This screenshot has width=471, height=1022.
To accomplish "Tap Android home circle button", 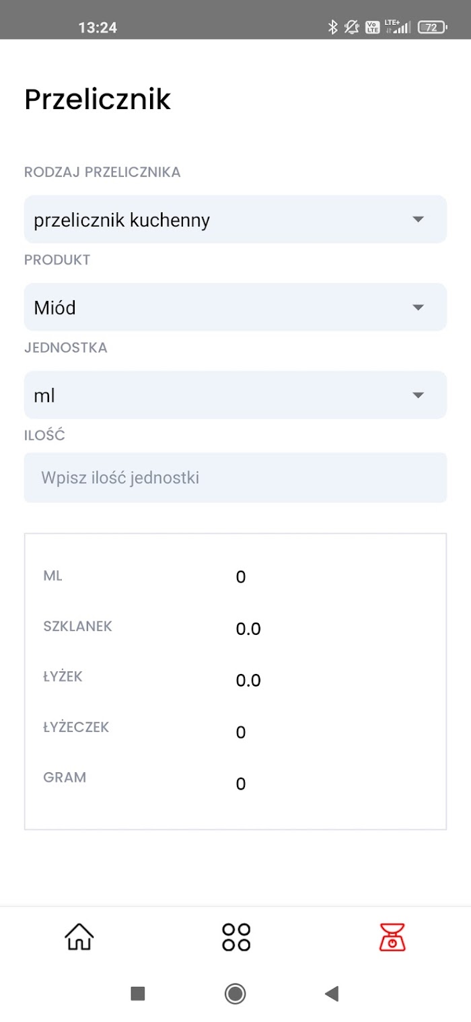I will [235, 993].
